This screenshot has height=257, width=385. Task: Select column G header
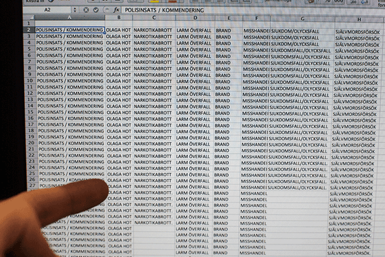302,19
